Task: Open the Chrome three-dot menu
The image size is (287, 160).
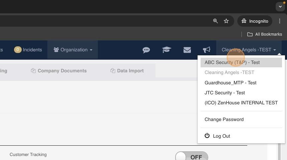Action: [280, 21]
